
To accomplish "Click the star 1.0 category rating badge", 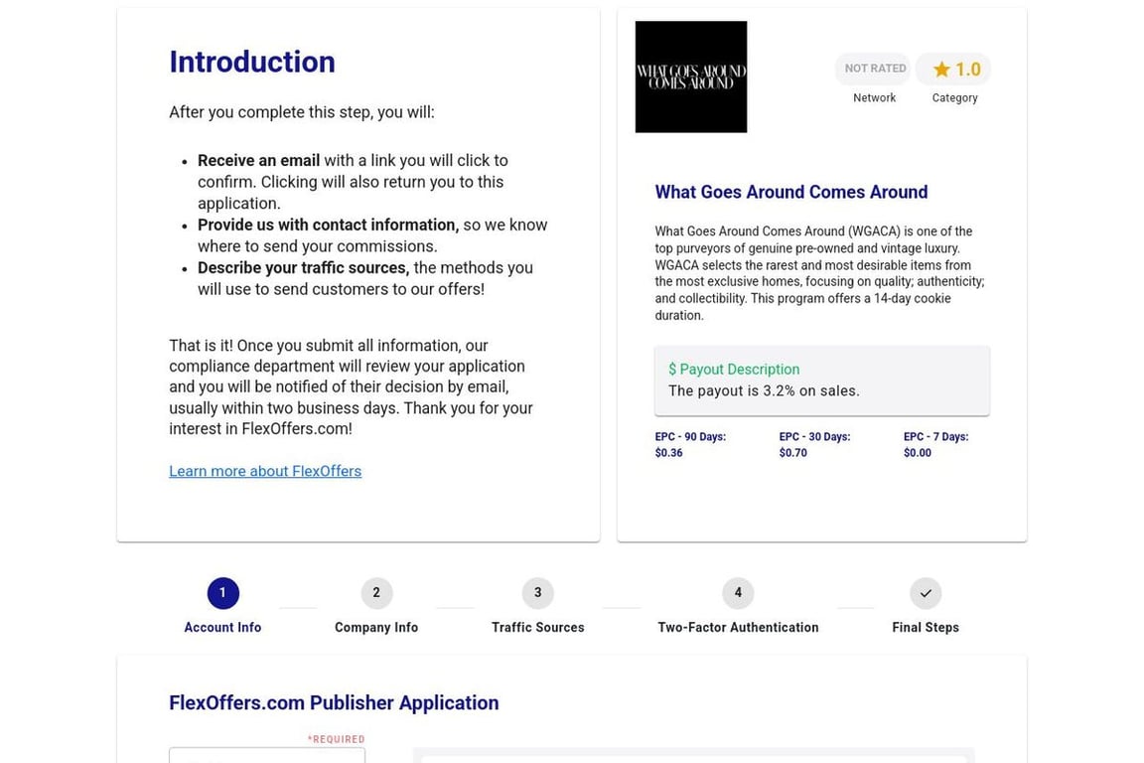I will coord(955,69).
